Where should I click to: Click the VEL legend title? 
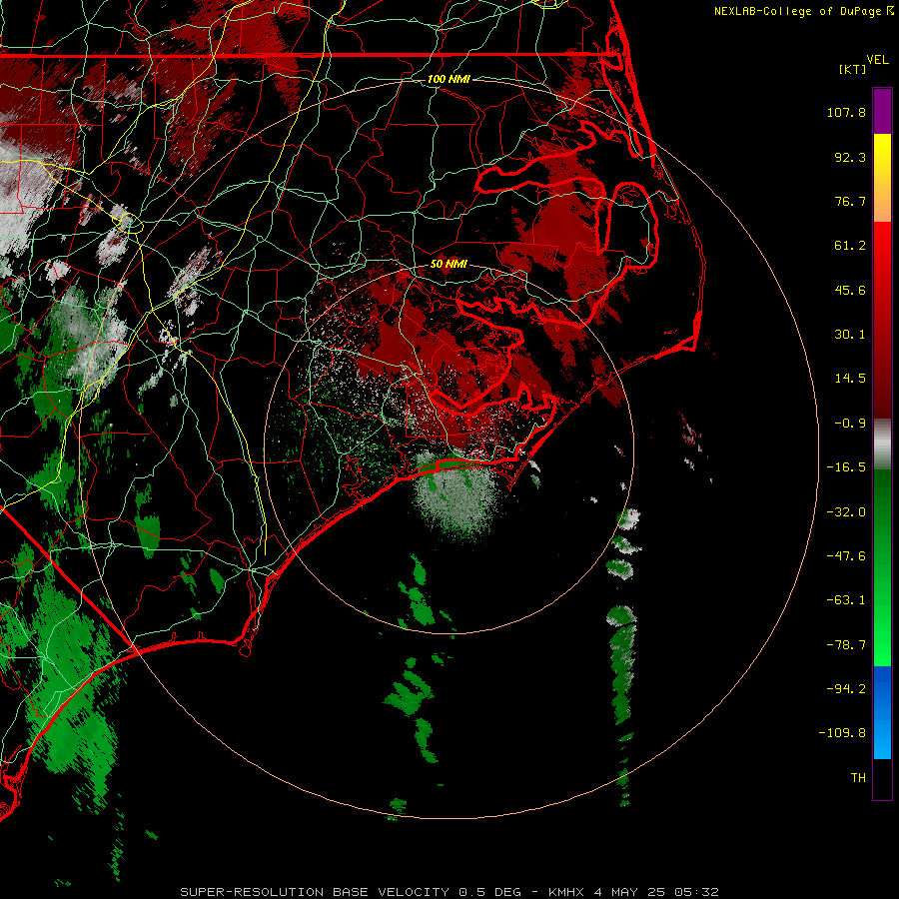point(878,60)
